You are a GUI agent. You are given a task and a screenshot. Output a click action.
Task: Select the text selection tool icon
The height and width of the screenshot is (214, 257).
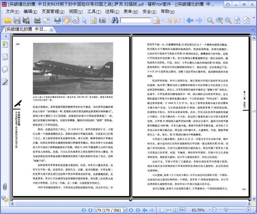click(x=93, y=21)
